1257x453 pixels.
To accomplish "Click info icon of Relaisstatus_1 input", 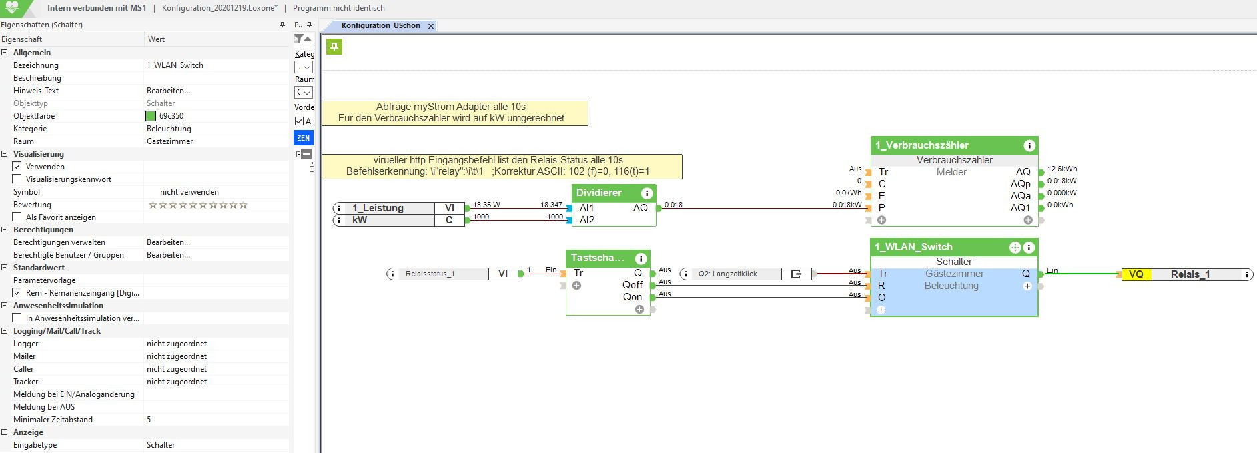I will pos(392,274).
